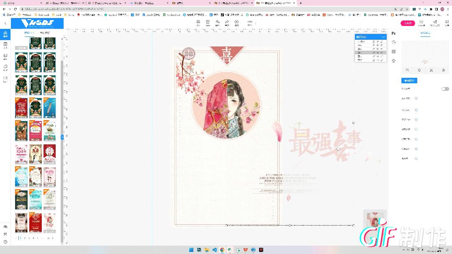
Task: Crop the image with the scissors icon
Action: coord(431,70)
